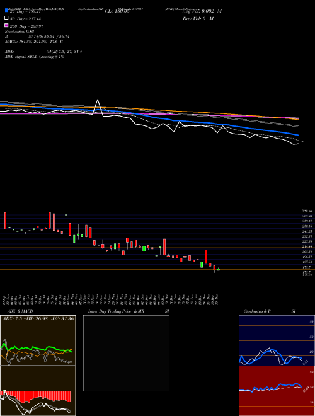Click the last green candlestick on price chart
315x416 pixels.
(x=219, y=269)
